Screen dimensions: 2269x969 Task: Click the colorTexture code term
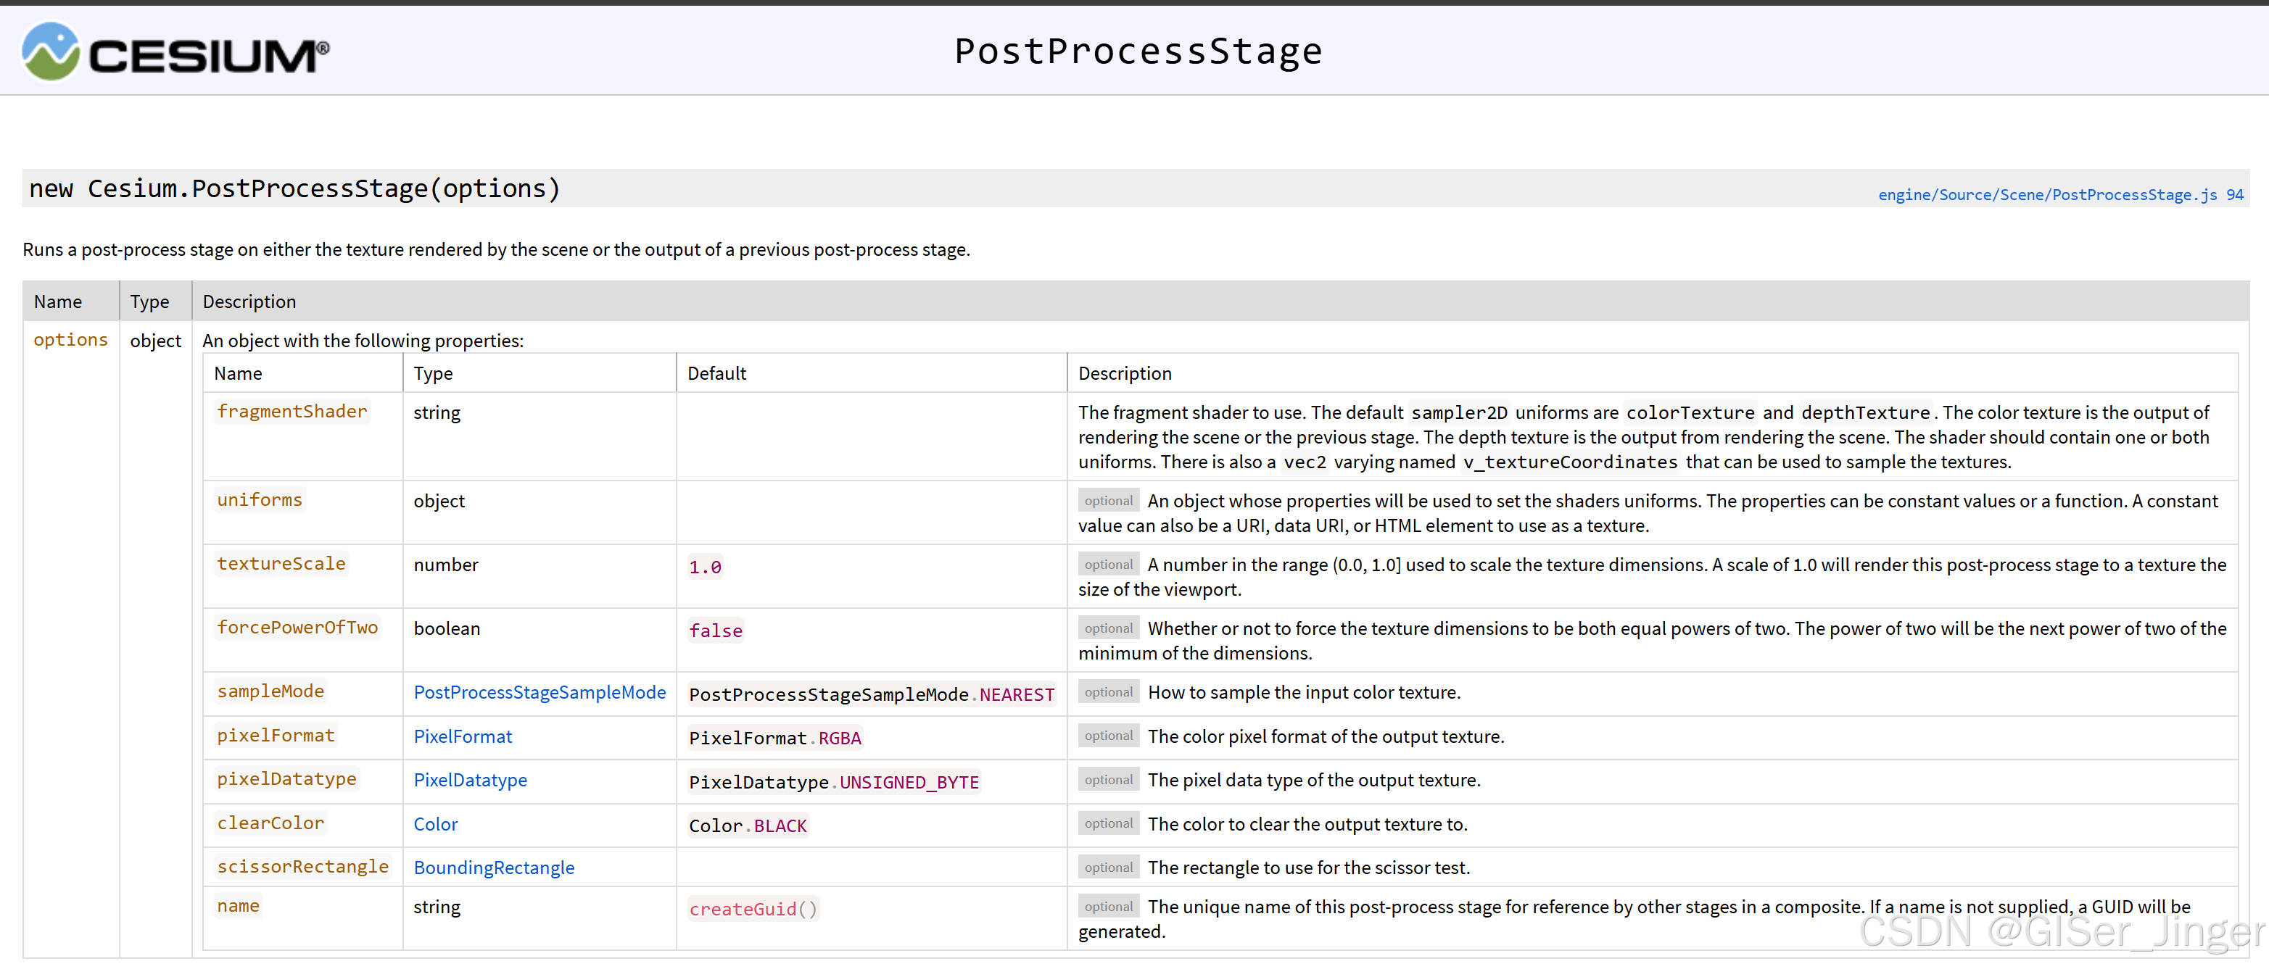click(x=1690, y=413)
